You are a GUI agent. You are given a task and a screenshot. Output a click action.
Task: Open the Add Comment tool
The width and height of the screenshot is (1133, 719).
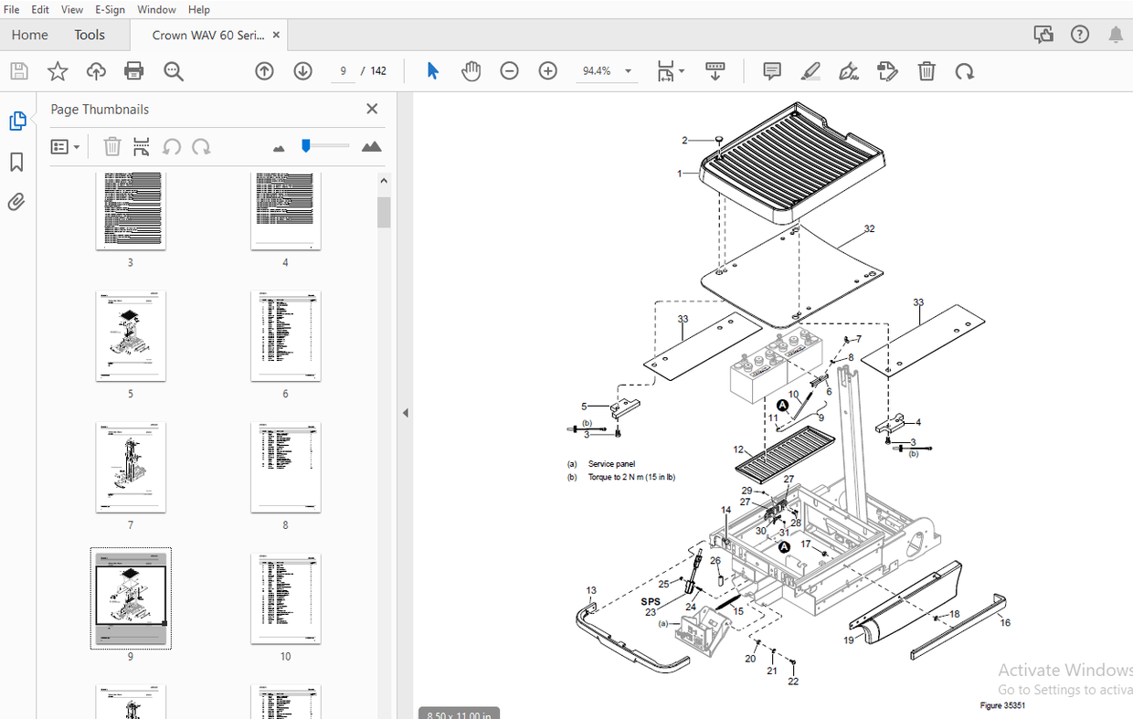tap(771, 70)
